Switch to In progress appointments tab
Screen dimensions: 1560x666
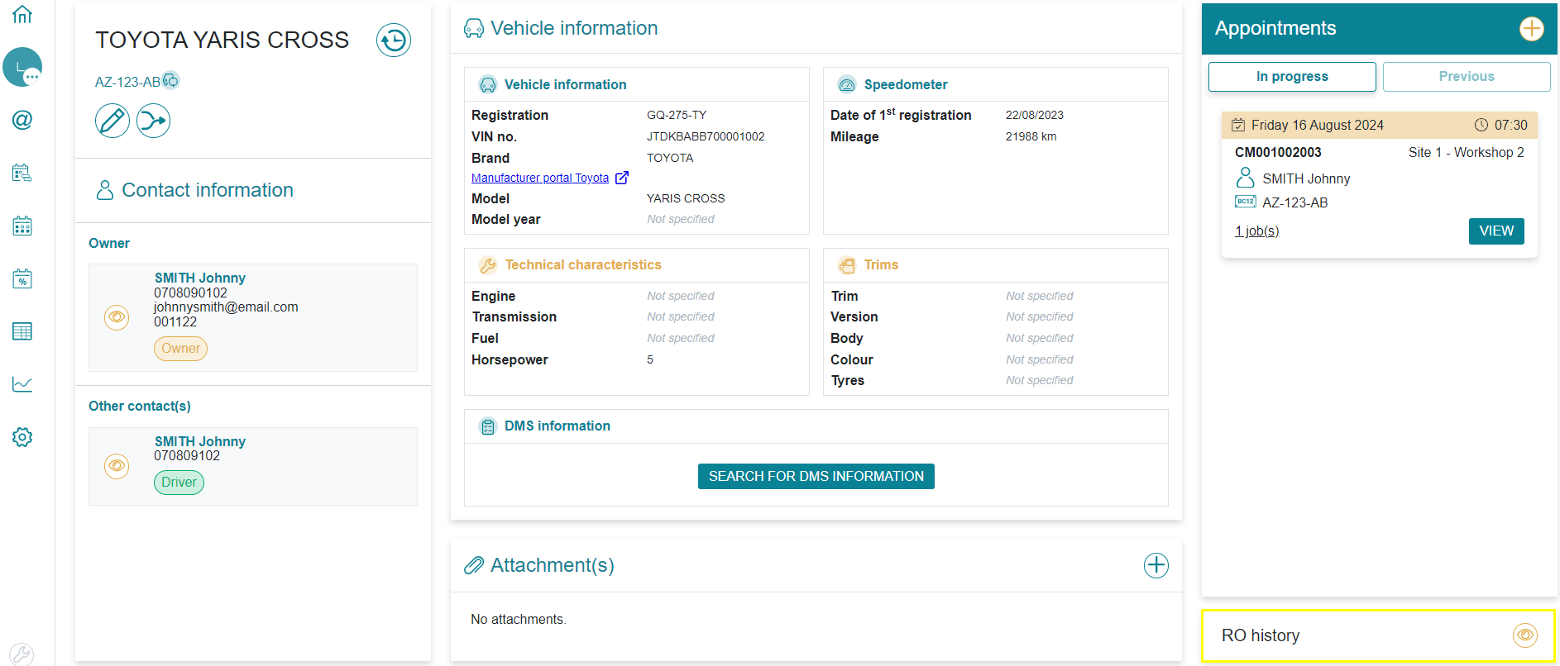pos(1292,76)
